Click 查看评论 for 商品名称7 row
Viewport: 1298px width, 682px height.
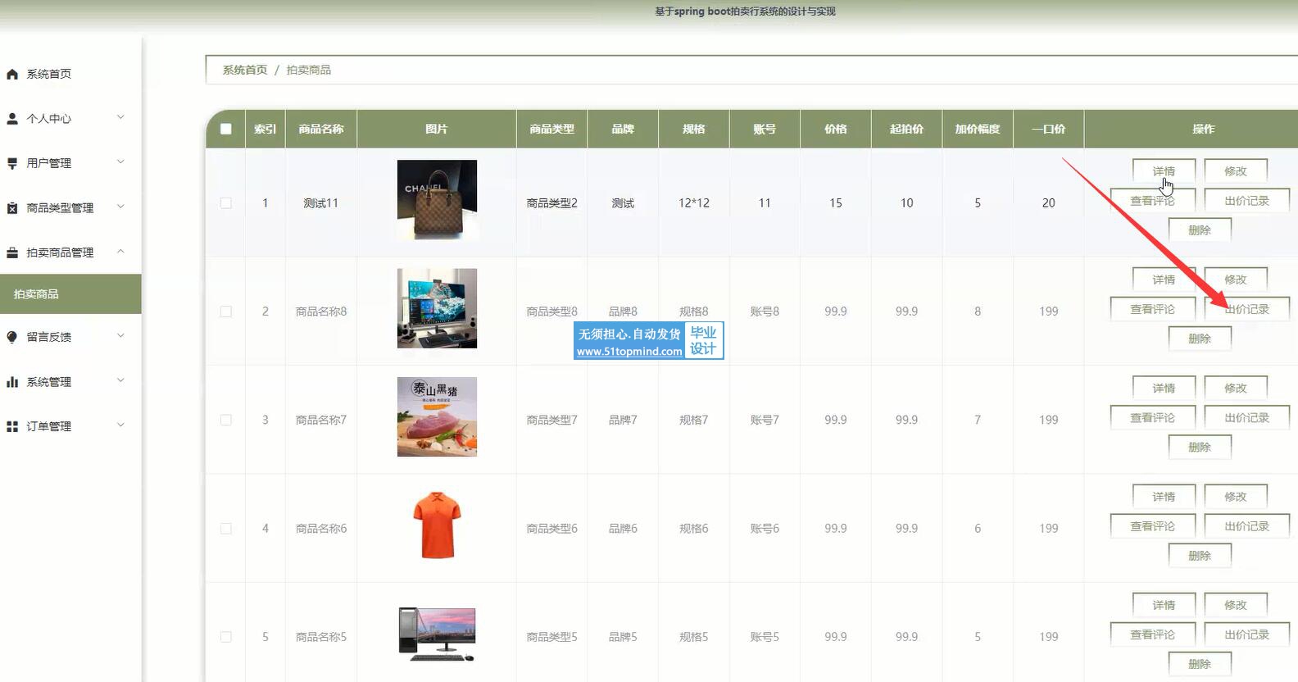tap(1152, 417)
